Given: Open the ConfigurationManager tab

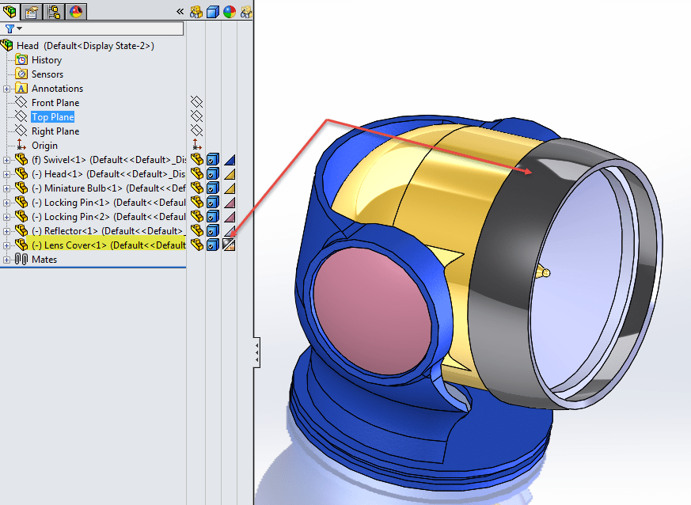Looking at the screenshot, I should pos(54,11).
